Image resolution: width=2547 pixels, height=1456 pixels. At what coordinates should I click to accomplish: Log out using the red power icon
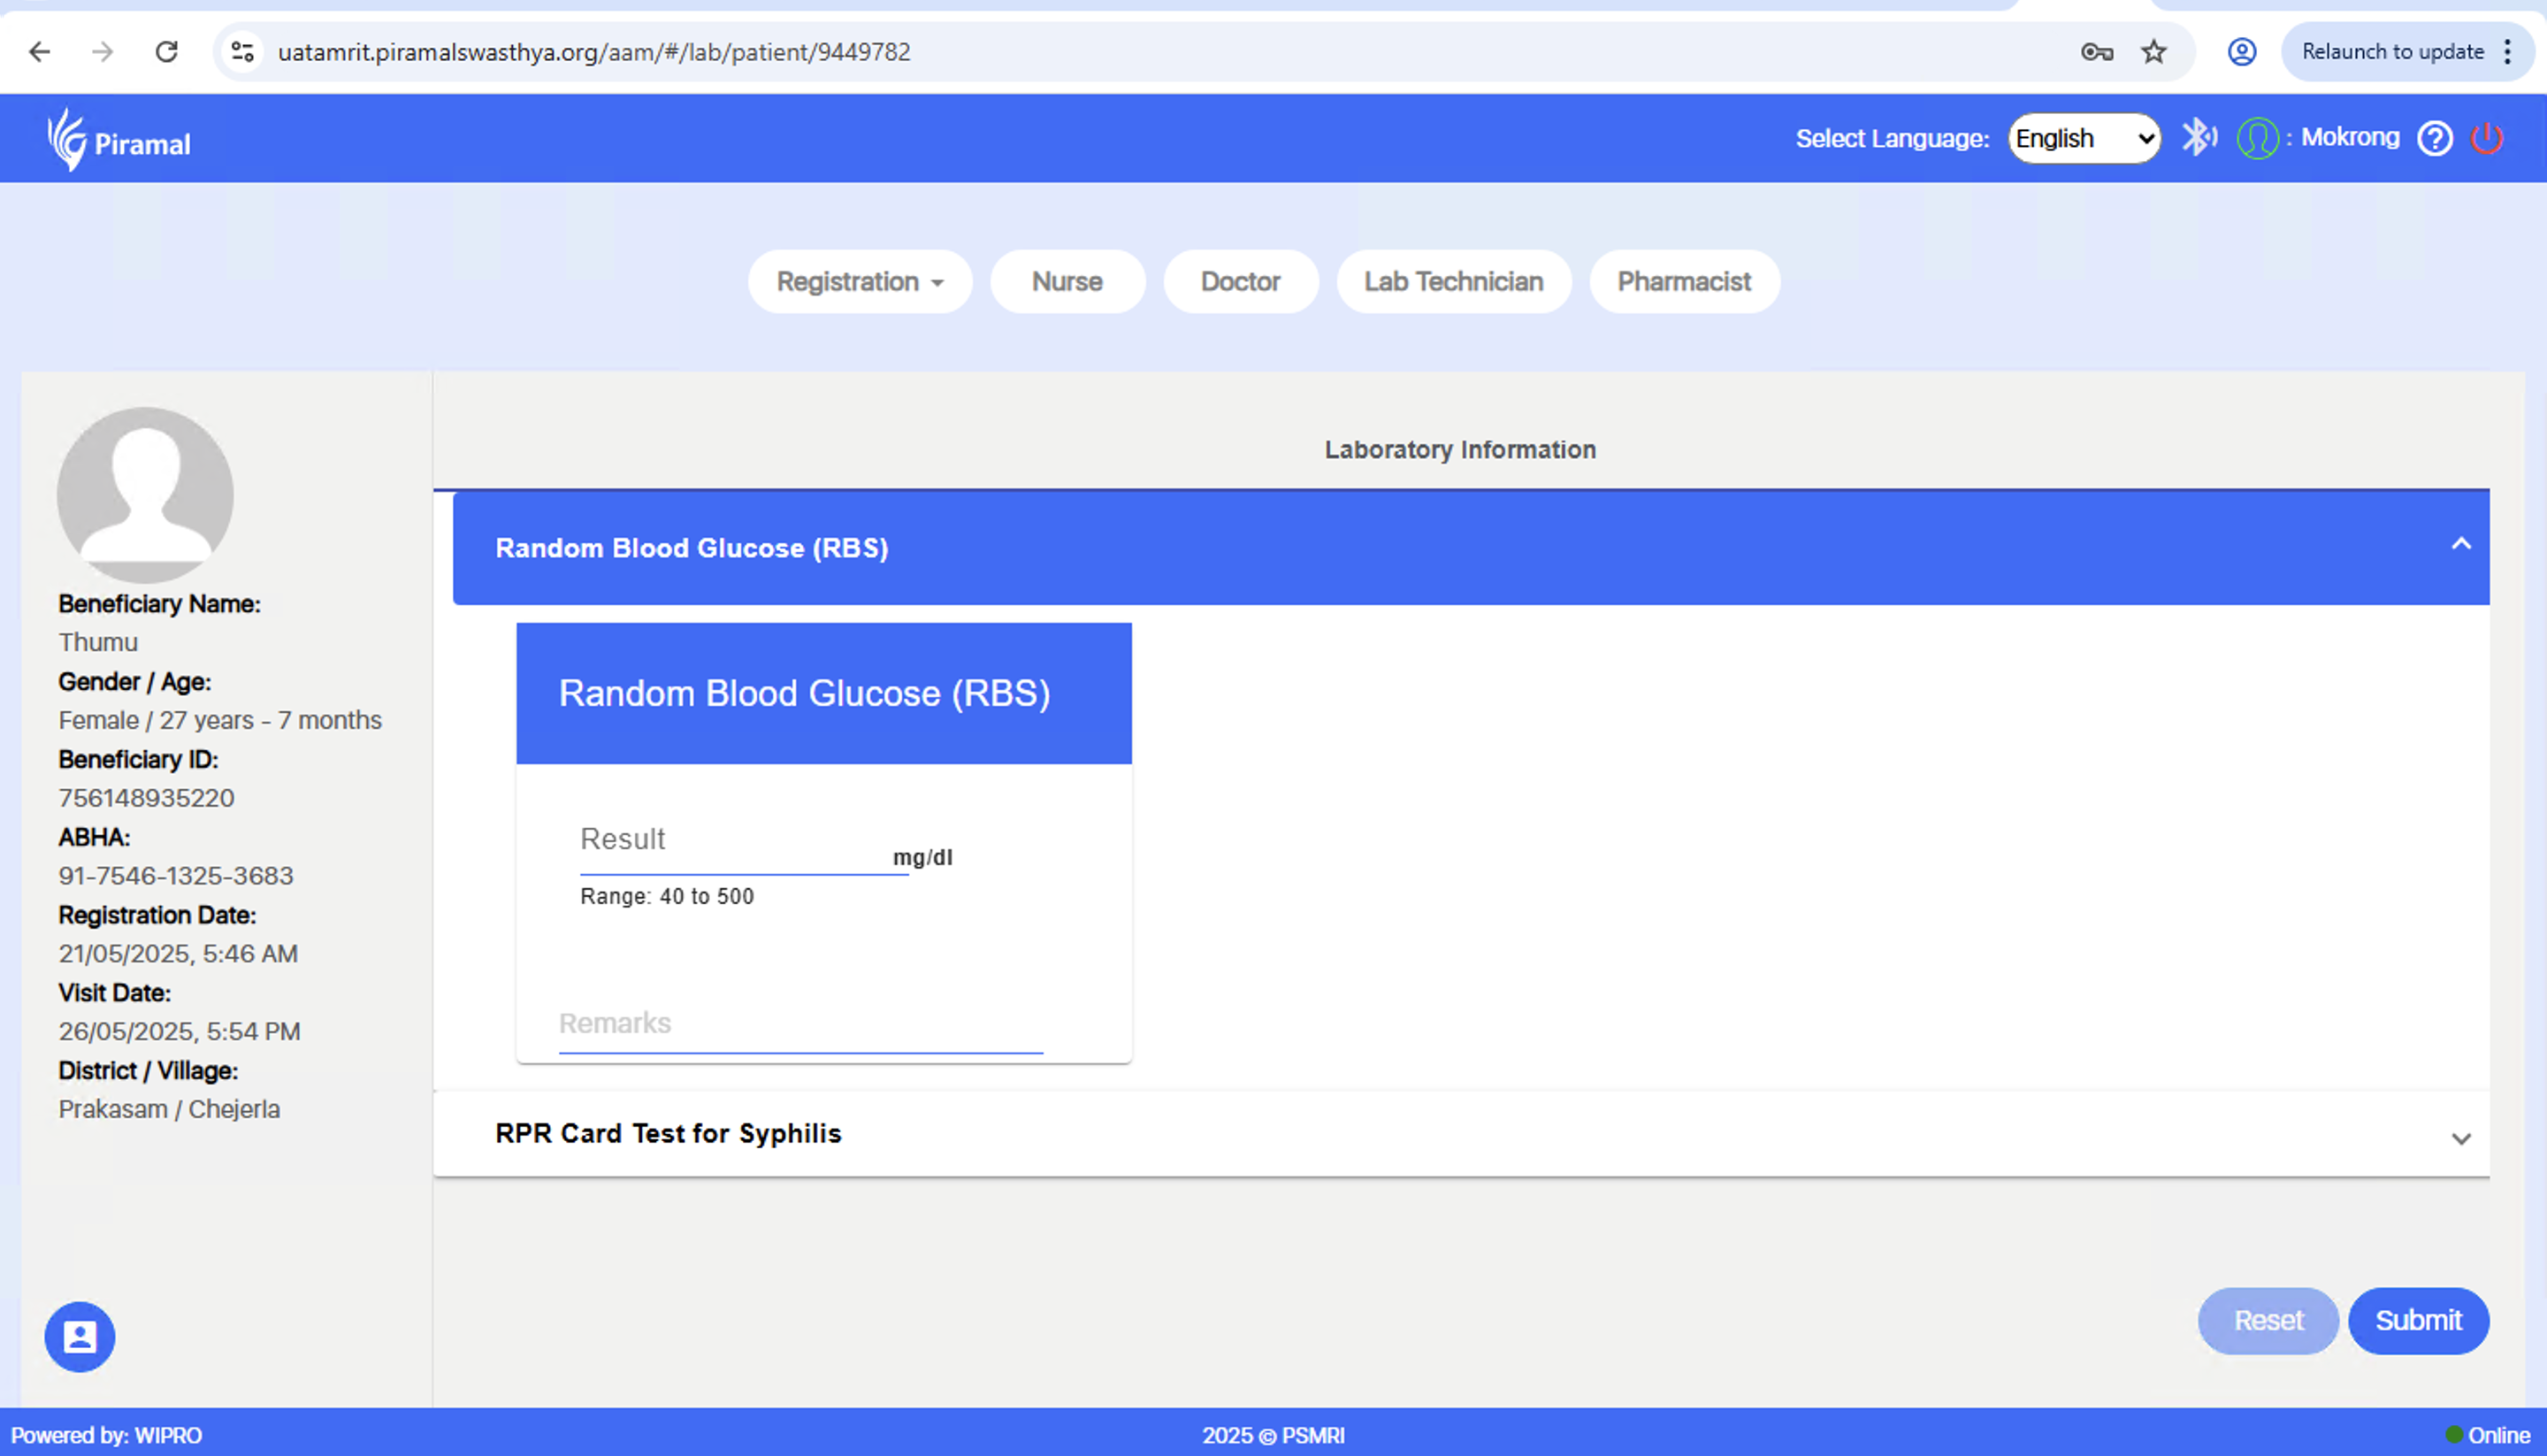point(2486,138)
